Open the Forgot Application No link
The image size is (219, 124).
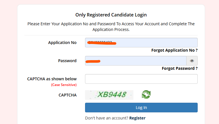point(174,50)
